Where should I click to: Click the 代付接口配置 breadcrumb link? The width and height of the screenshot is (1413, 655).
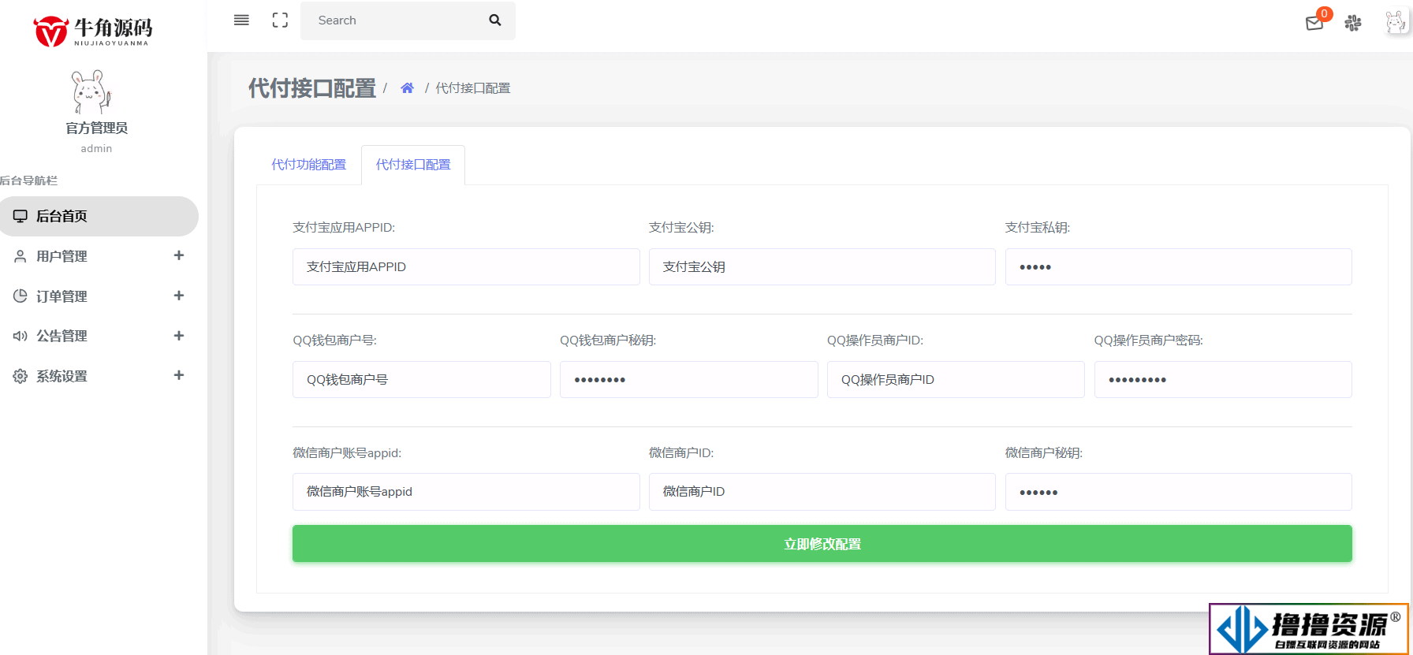tap(473, 88)
